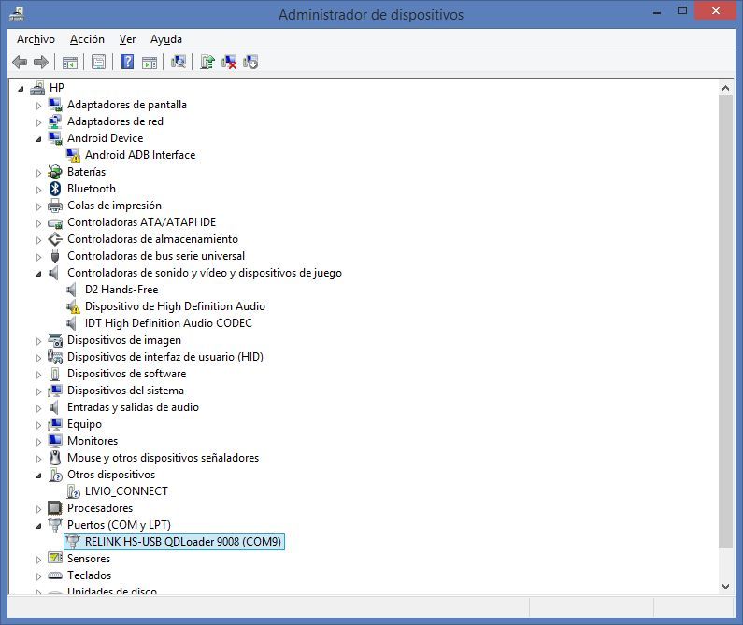Open the Properties toolbar icon
743x625 pixels.
[98, 62]
